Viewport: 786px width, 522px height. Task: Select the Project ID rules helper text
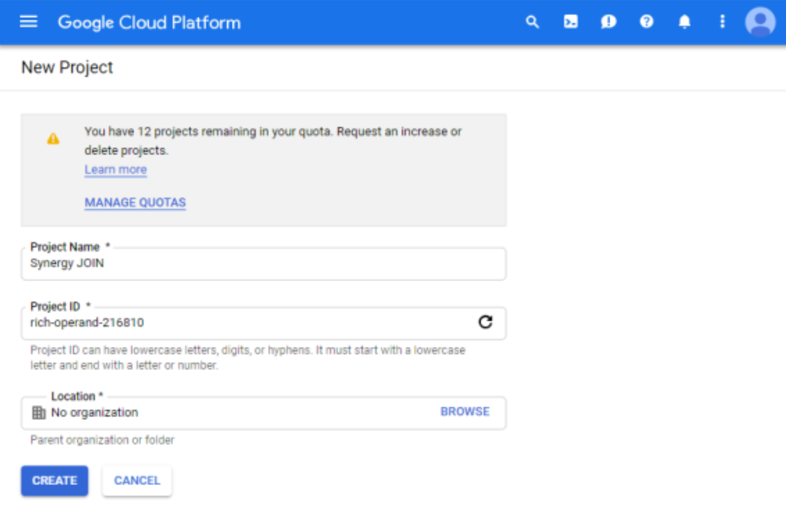point(248,357)
